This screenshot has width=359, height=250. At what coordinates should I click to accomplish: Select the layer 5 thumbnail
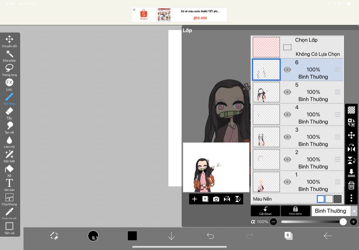266,92
